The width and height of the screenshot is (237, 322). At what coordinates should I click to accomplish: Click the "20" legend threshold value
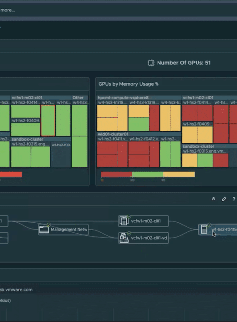tap(132, 180)
